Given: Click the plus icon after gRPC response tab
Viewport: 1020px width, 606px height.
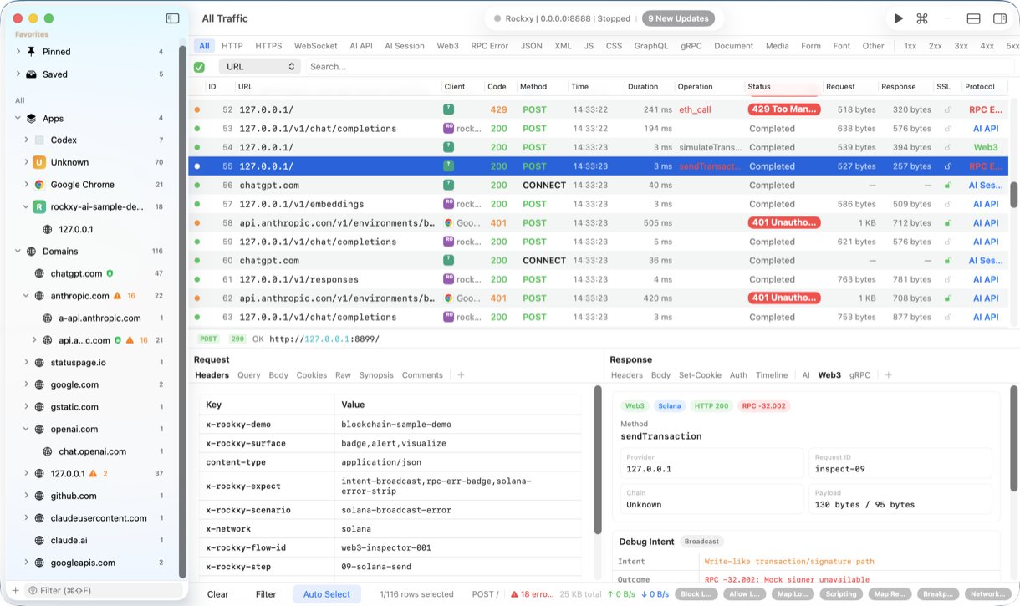Looking at the screenshot, I should tap(888, 375).
